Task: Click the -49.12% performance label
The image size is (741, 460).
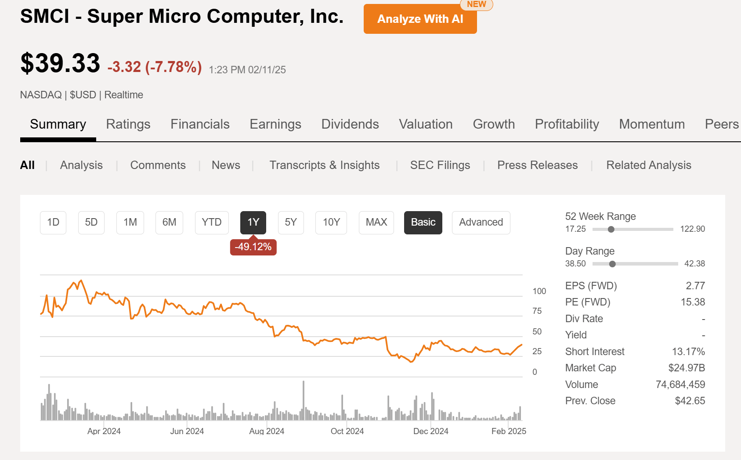Action: (x=253, y=247)
